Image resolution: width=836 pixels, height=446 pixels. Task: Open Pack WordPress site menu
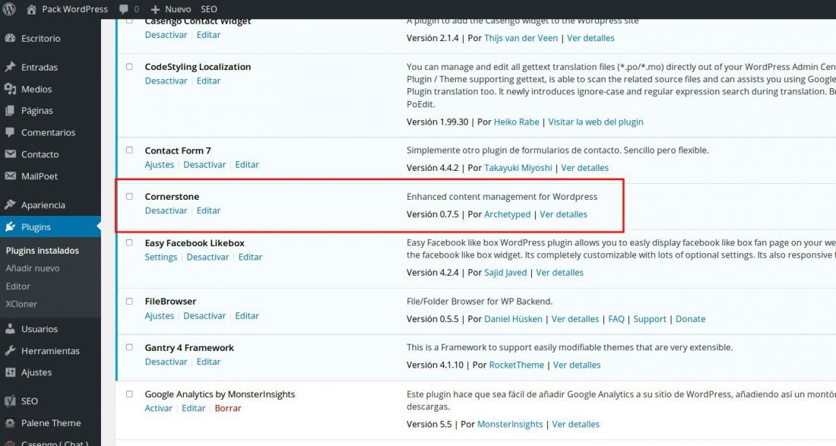coord(68,9)
